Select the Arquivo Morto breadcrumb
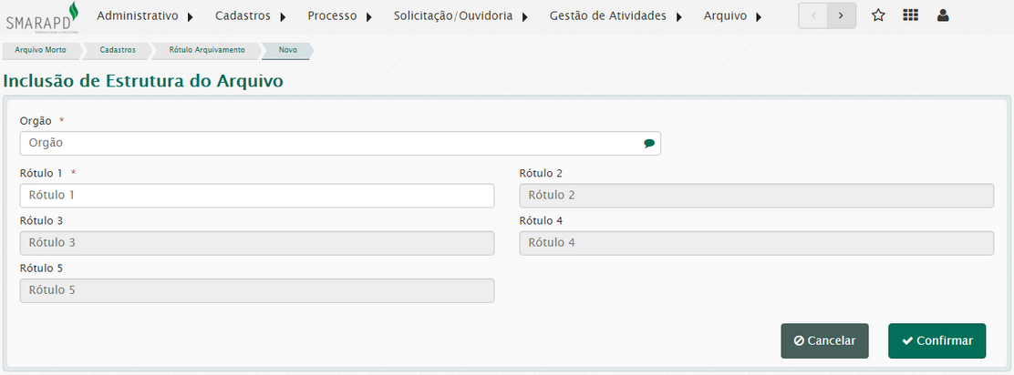Screen dimensions: 1014x375 point(40,50)
